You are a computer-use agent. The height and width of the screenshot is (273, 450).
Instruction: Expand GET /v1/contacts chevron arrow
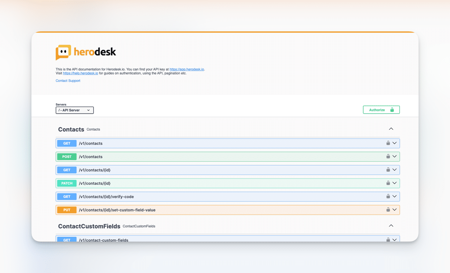coord(395,143)
